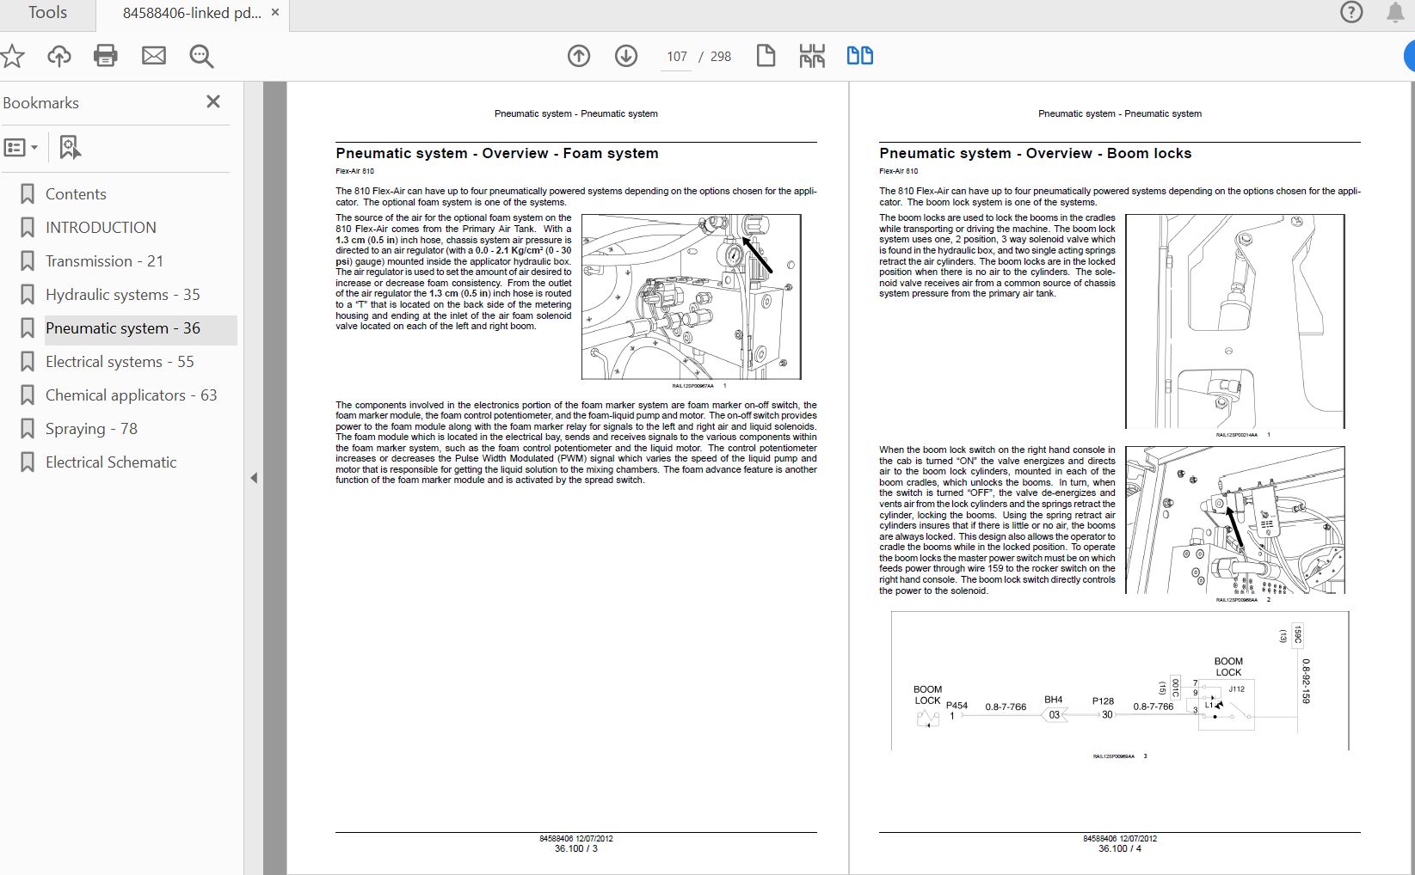This screenshot has width=1415, height=875.
Task: Open the bookmarks options dropdown menu
Action: 22,148
